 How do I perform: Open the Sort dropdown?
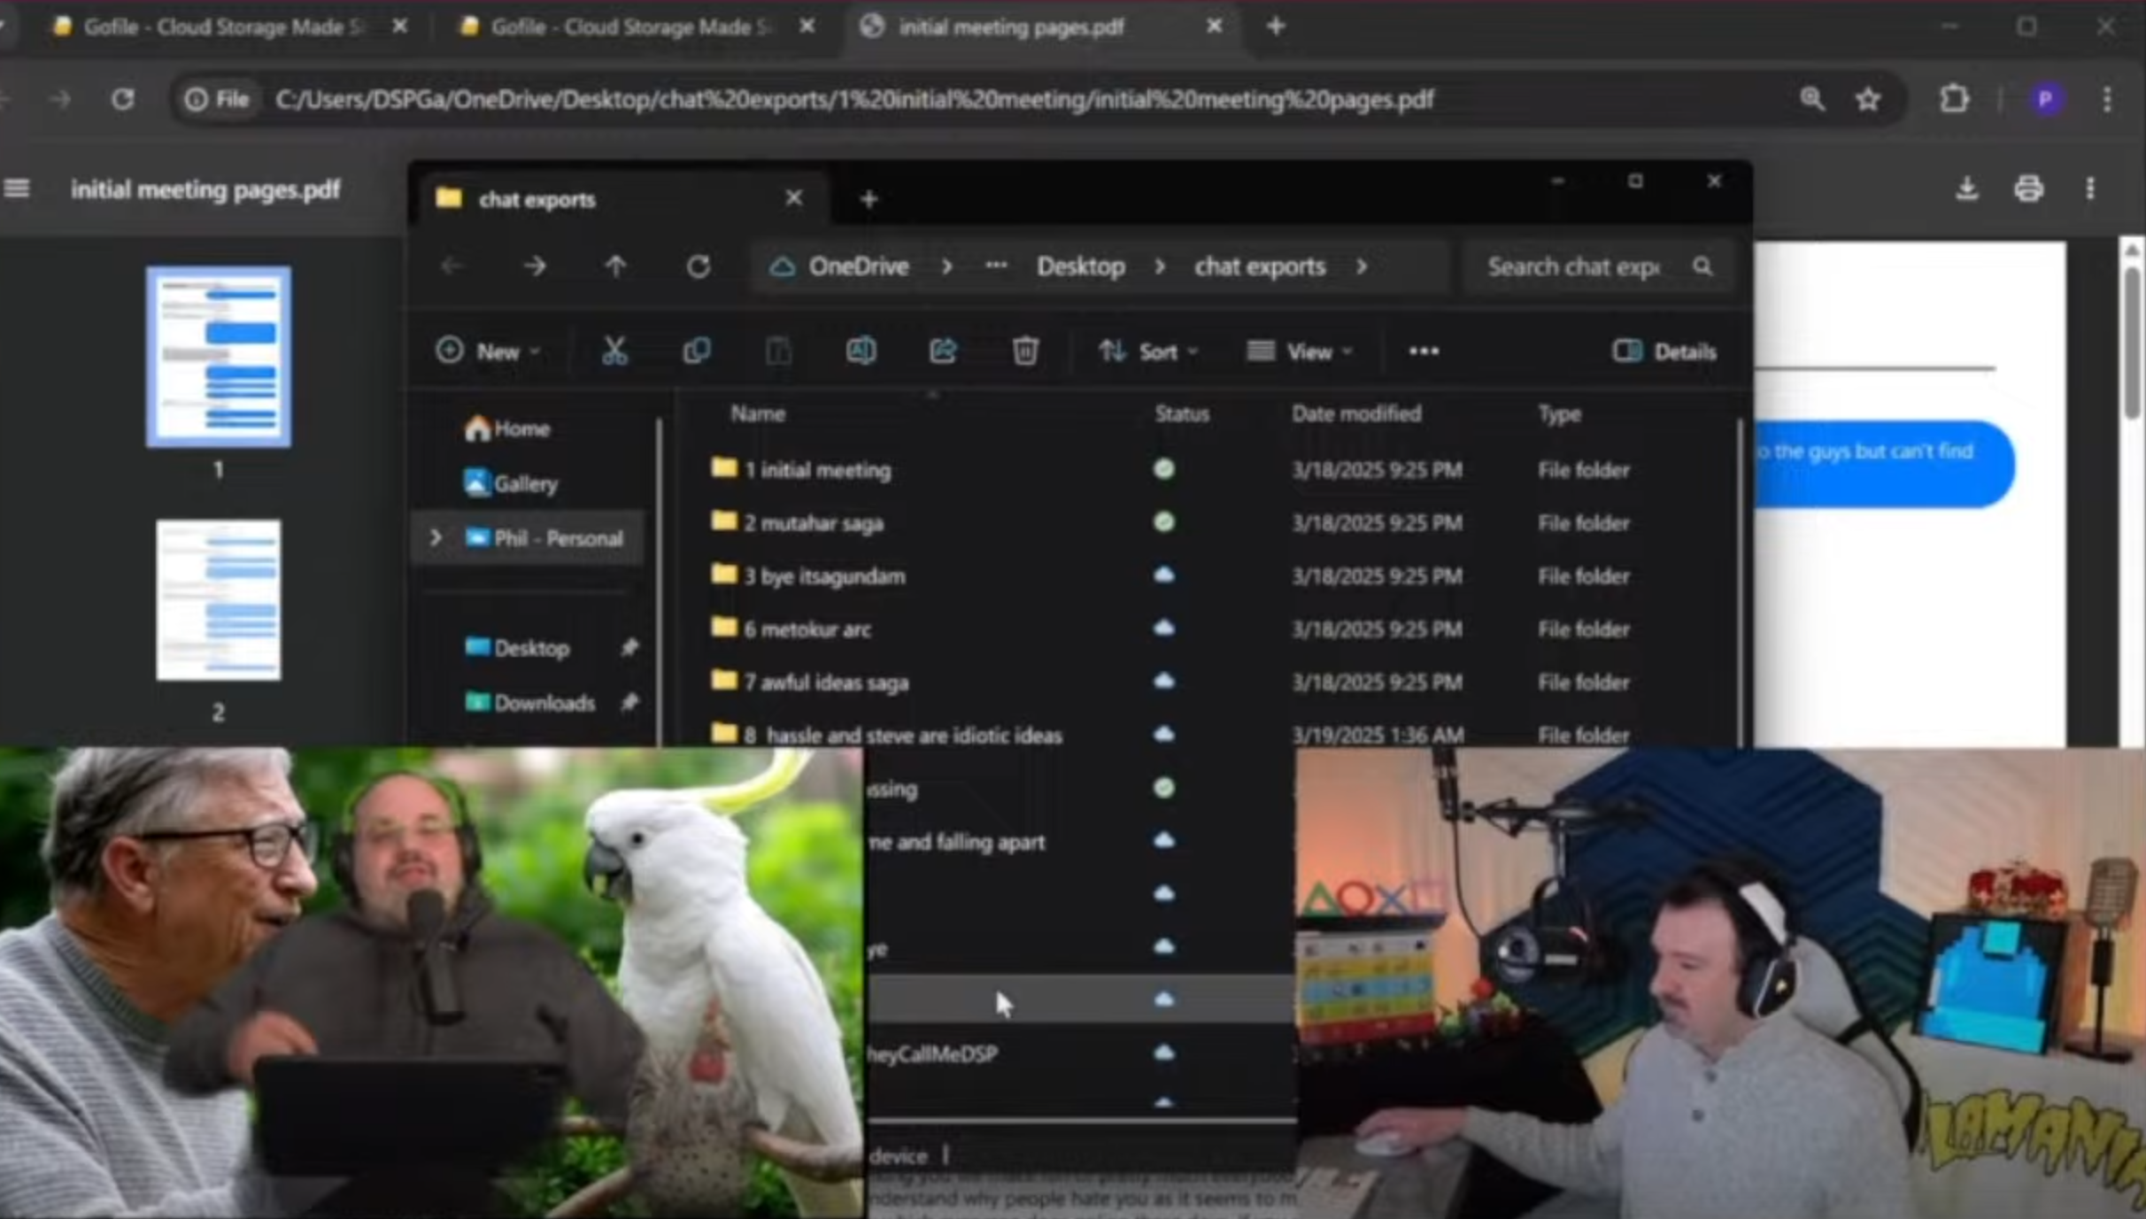point(1148,351)
